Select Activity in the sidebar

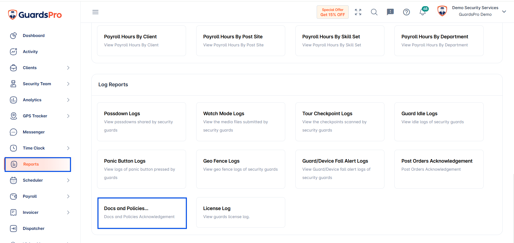point(30,52)
